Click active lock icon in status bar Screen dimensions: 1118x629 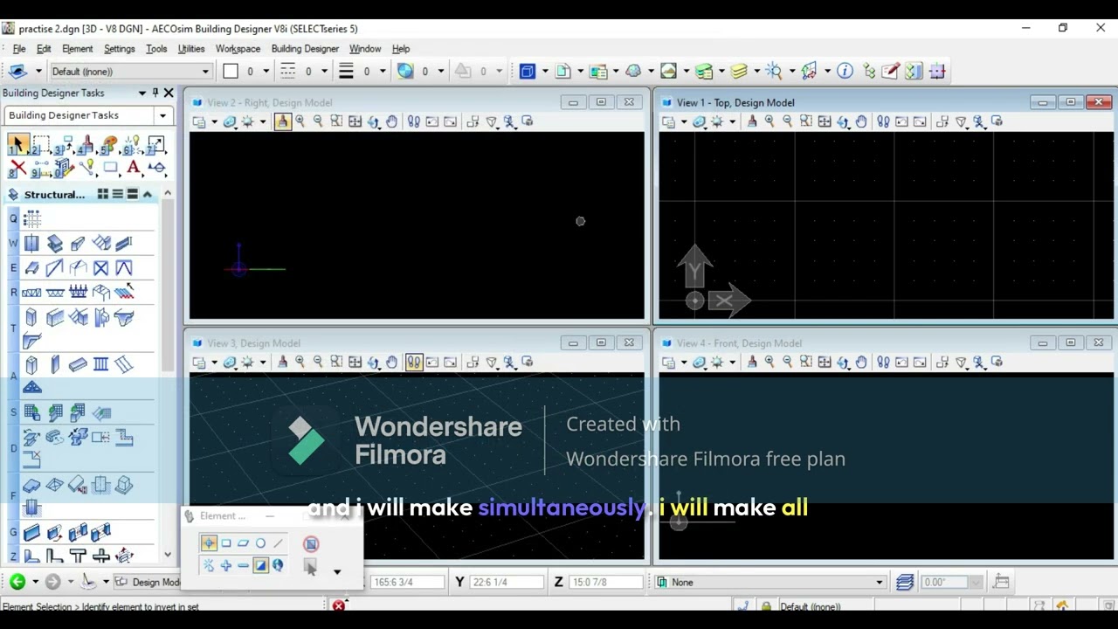(x=766, y=605)
